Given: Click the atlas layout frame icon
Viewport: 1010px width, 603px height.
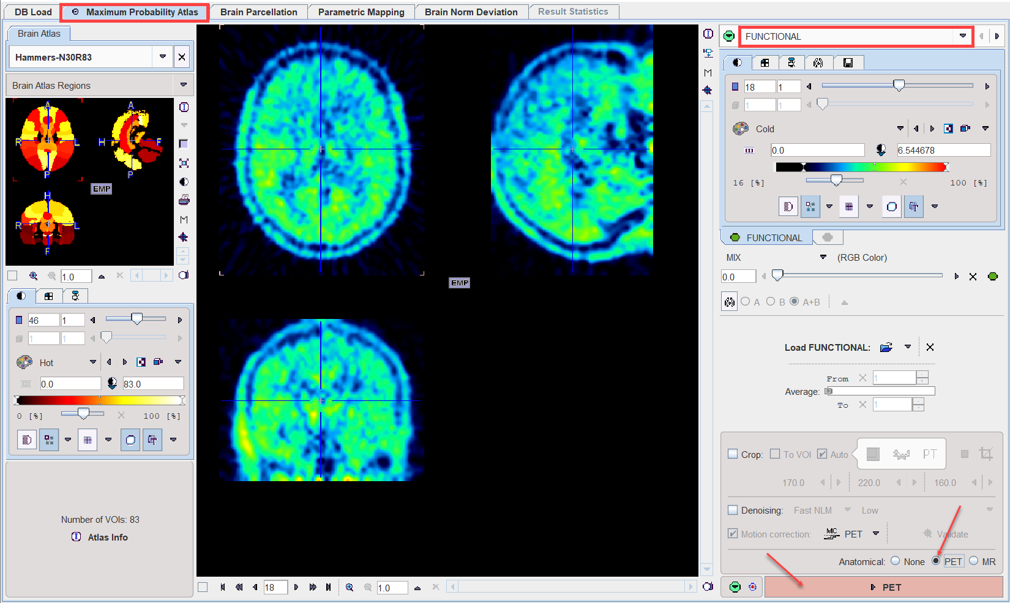Looking at the screenshot, I should pyautogui.click(x=184, y=144).
